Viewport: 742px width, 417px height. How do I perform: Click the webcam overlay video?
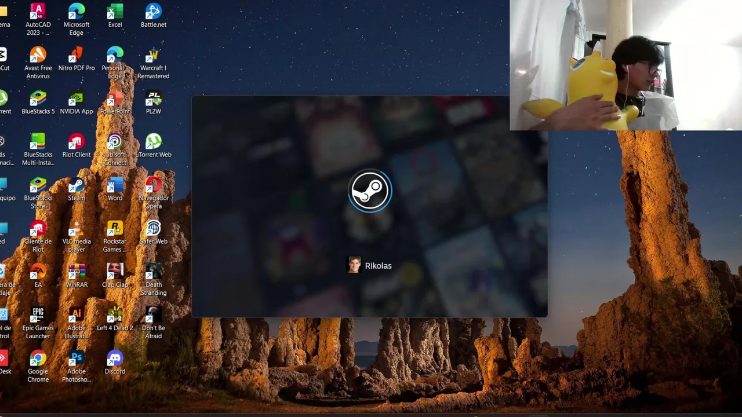pos(625,65)
